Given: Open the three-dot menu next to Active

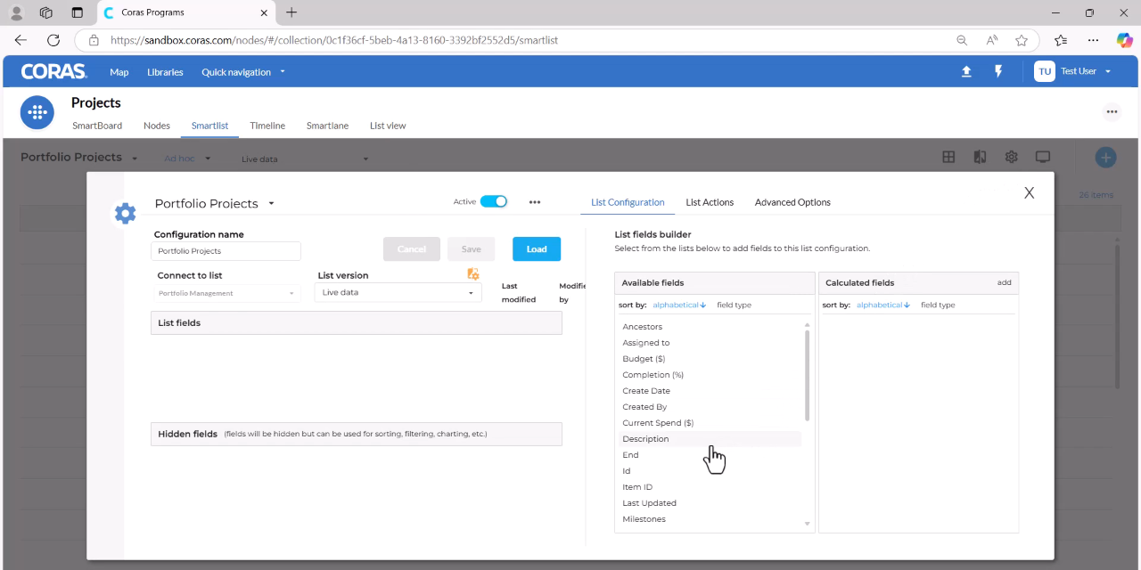Looking at the screenshot, I should [535, 202].
